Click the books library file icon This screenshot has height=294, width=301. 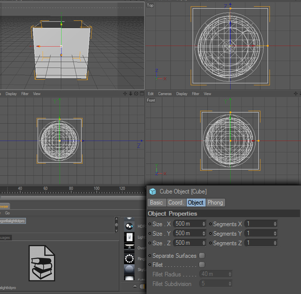pos(42,263)
